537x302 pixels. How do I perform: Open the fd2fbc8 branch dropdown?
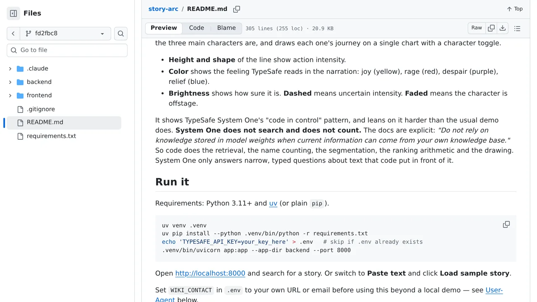click(65, 34)
